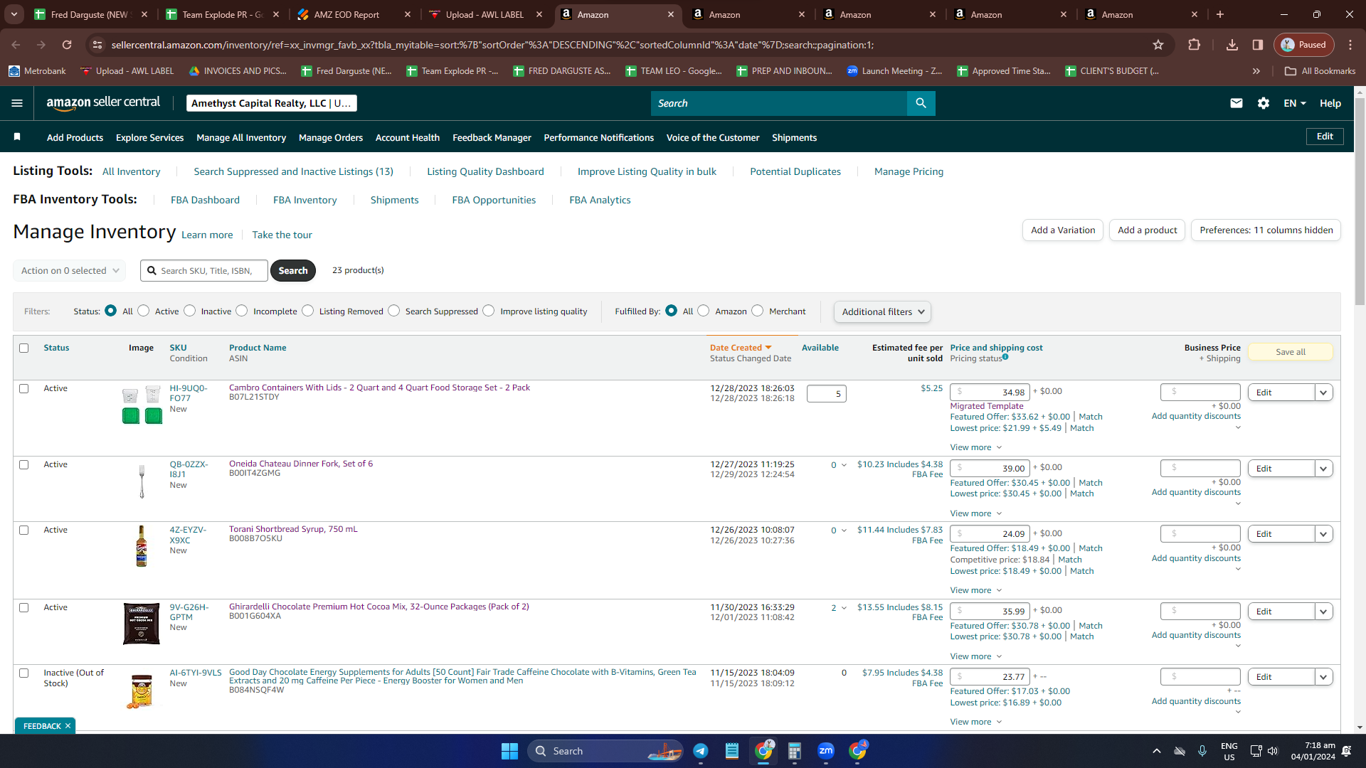Choose the Search Suppressed status filter

coord(394,311)
